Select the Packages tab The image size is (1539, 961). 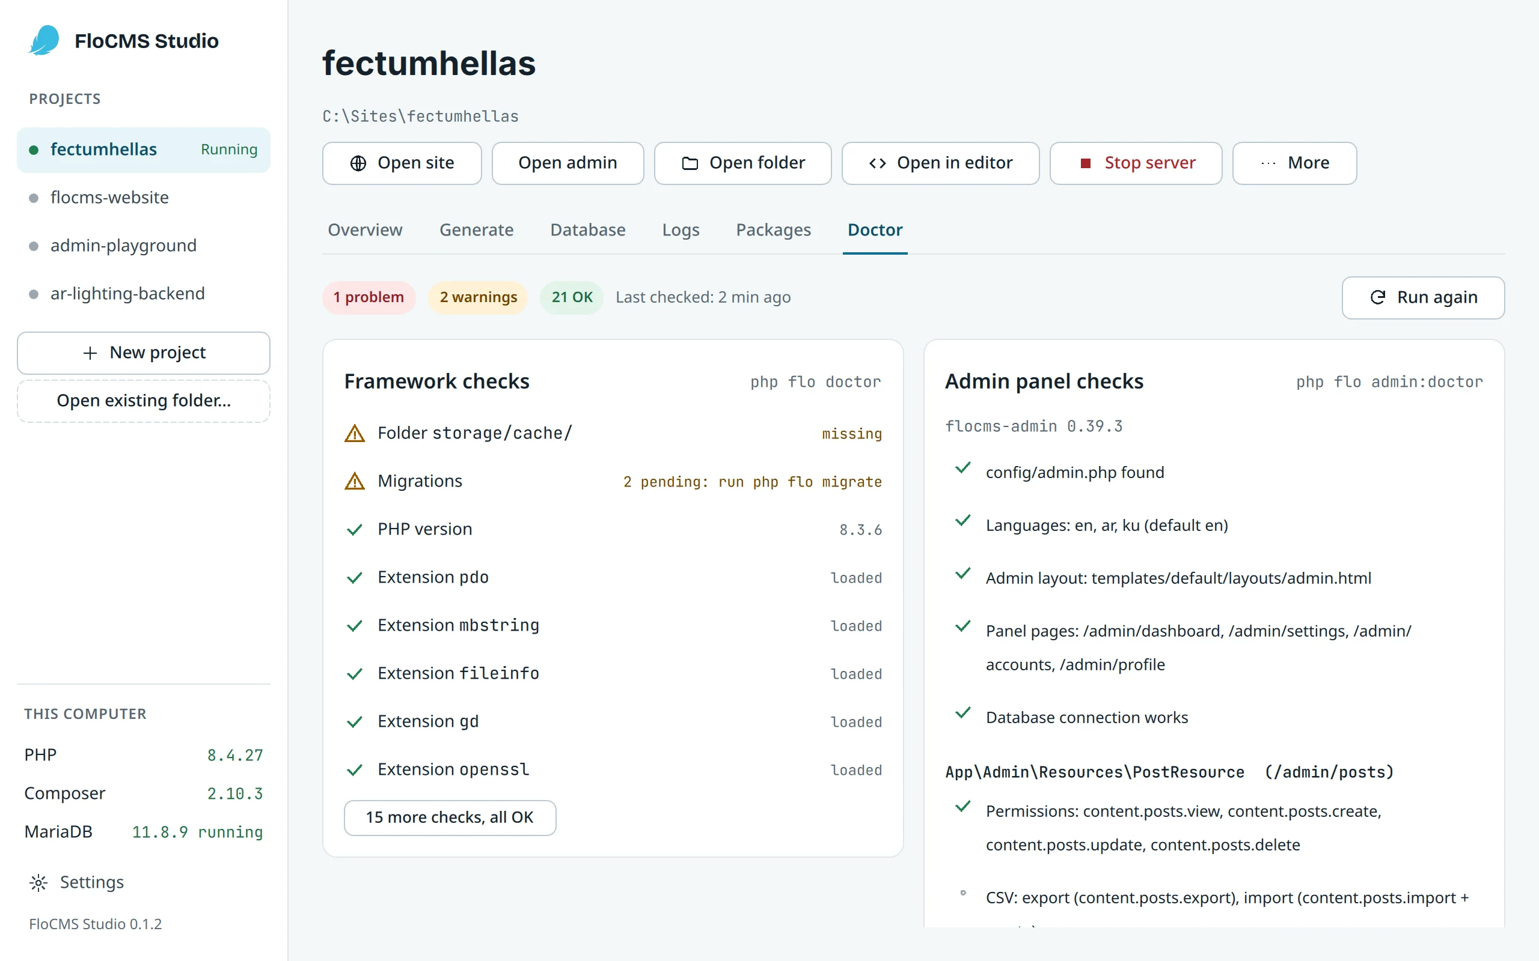point(773,230)
